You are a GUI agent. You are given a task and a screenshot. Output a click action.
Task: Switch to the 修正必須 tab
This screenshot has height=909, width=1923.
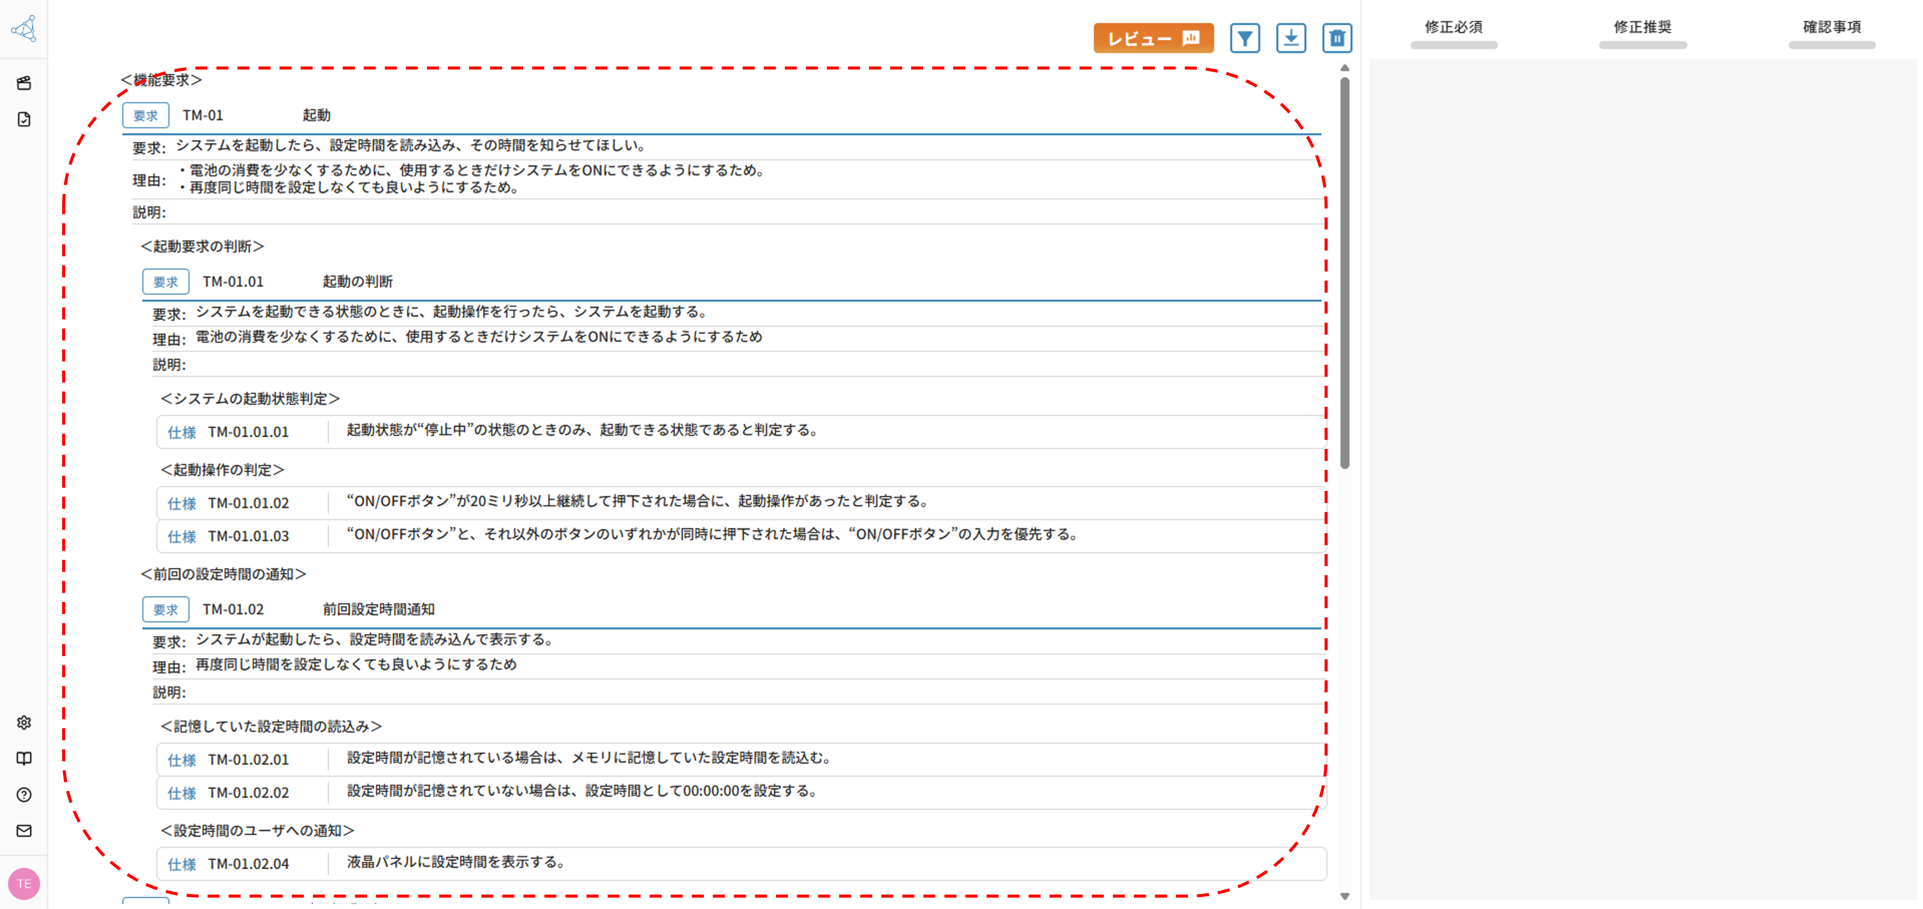pos(1454,27)
